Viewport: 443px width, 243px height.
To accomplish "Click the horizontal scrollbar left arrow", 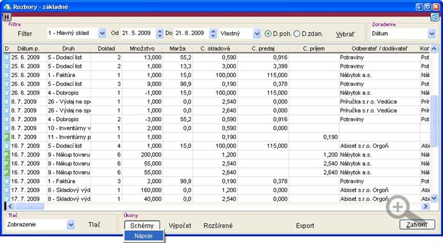I will coord(10,206).
